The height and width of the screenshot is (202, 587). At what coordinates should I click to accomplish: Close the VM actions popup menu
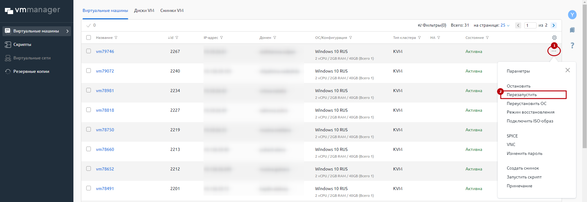568,70
